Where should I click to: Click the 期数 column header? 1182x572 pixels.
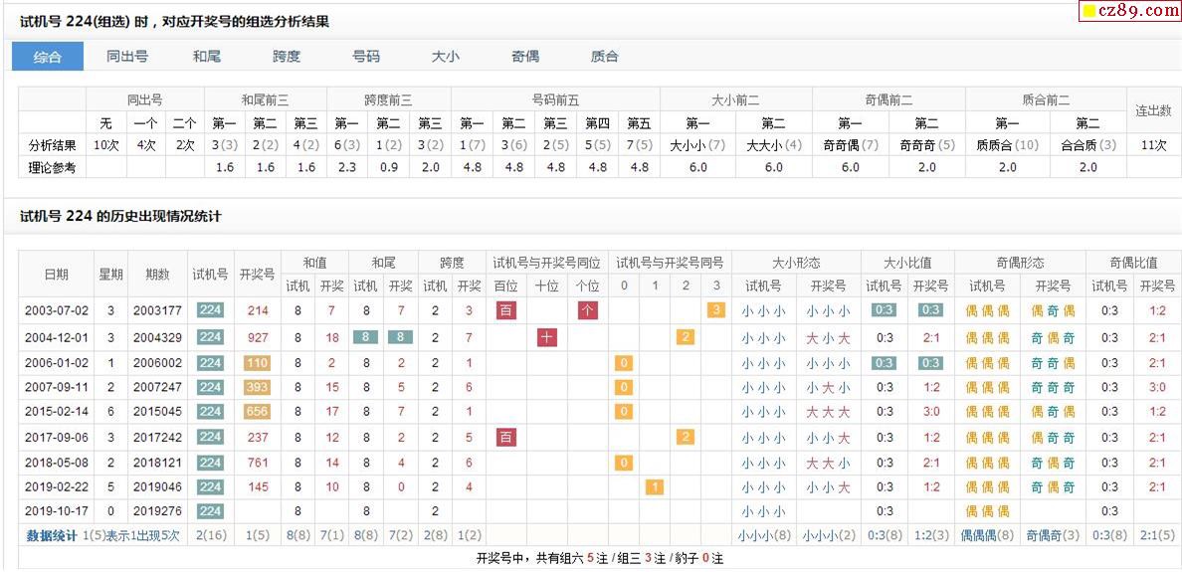(x=157, y=275)
